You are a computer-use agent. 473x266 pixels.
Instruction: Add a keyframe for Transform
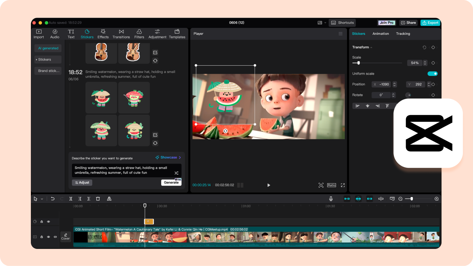(433, 48)
